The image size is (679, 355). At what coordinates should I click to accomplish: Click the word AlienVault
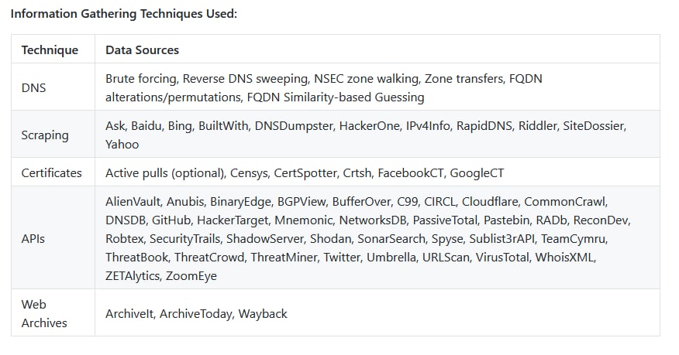[133, 202]
